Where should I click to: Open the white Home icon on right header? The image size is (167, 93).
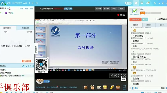136,3
